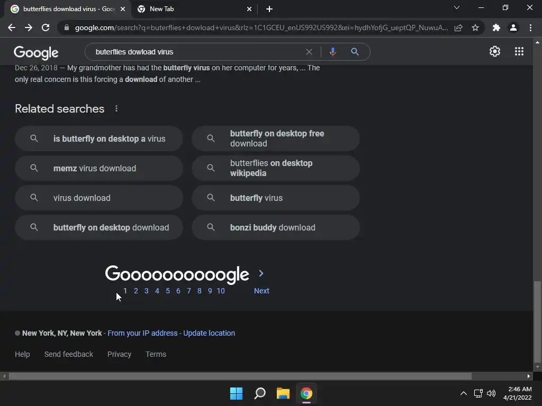Go to results page 8
The image size is (542, 406).
point(200,291)
